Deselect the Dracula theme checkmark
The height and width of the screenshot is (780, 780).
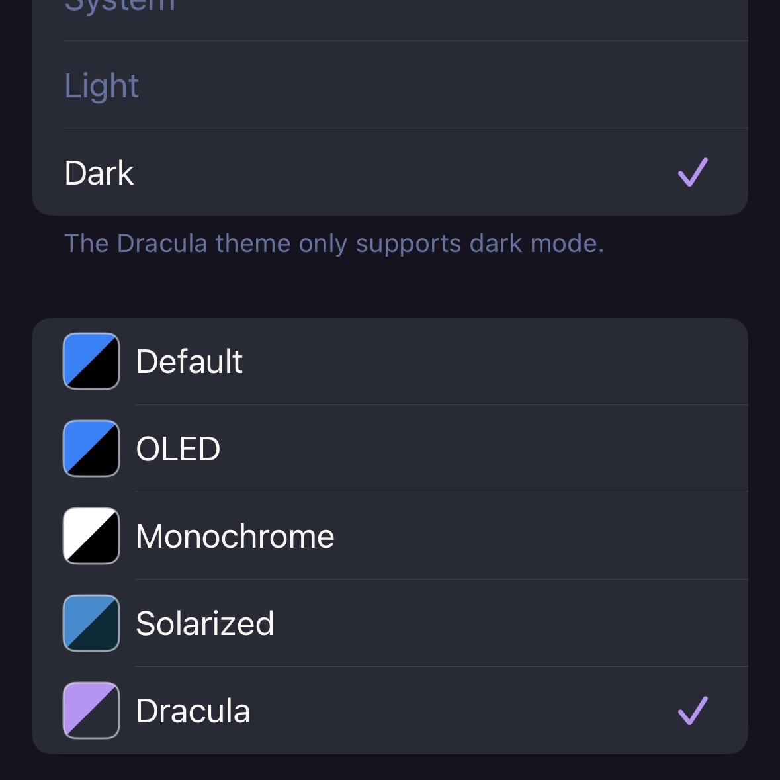pos(694,711)
